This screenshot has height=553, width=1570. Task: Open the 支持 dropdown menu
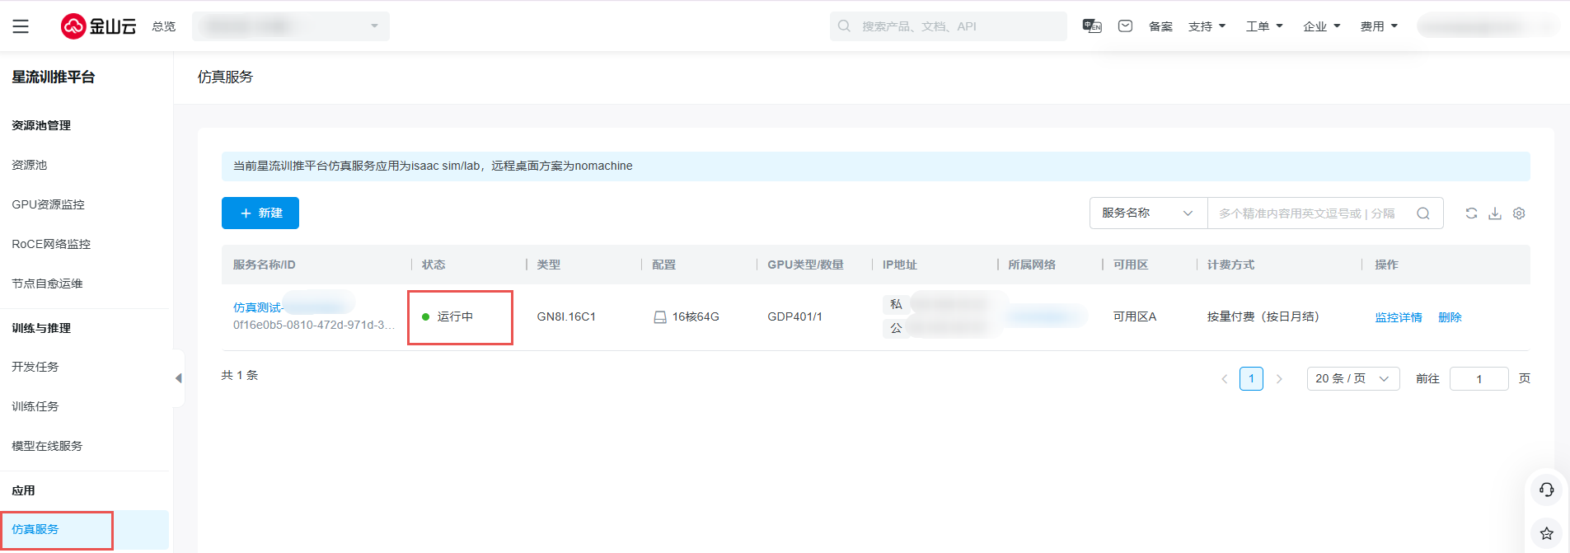1207,26
